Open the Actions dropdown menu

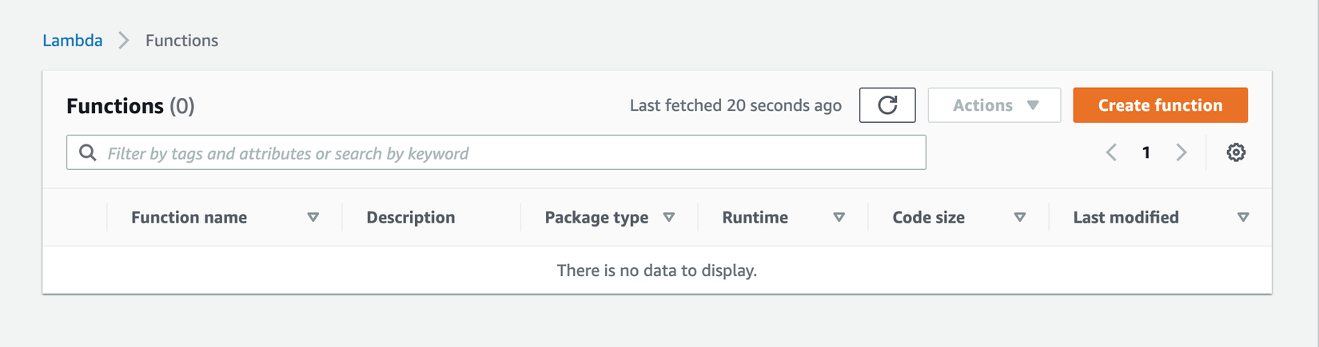994,105
